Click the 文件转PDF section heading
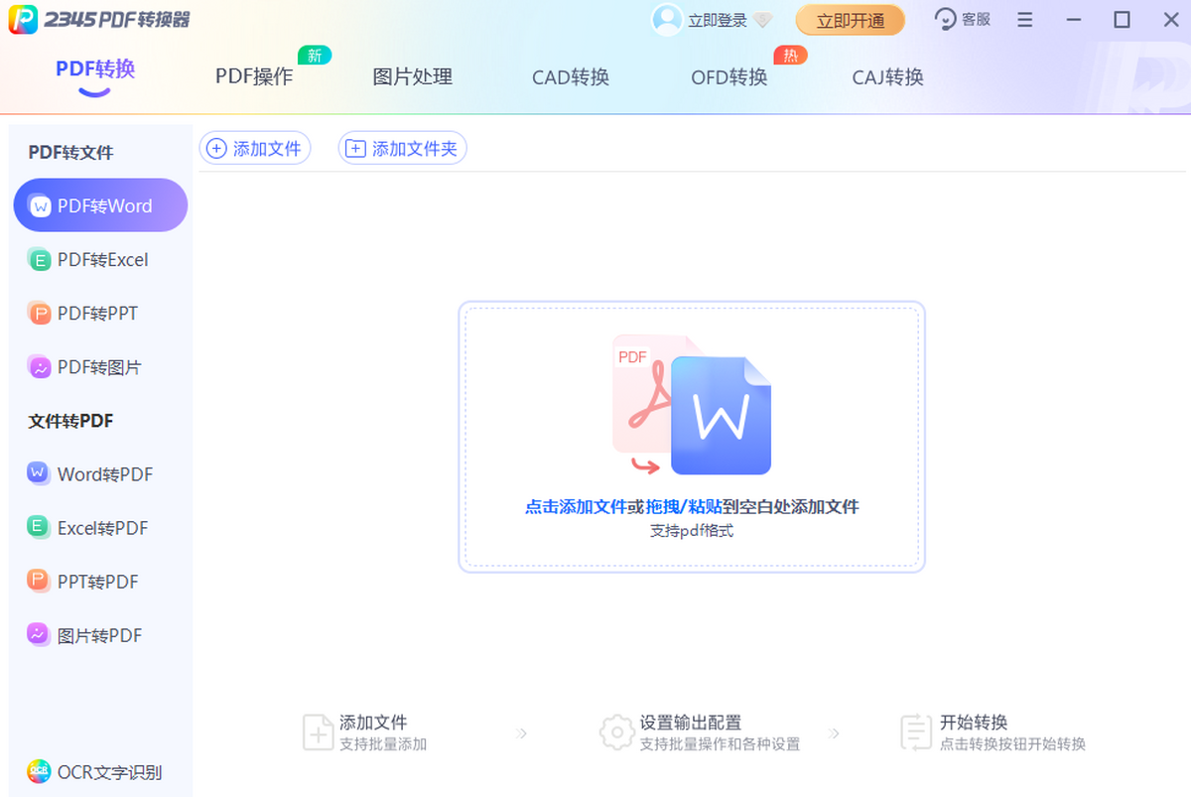1191x797 pixels. [x=70, y=421]
